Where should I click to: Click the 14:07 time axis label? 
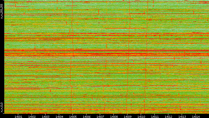[x=100, y=117]
